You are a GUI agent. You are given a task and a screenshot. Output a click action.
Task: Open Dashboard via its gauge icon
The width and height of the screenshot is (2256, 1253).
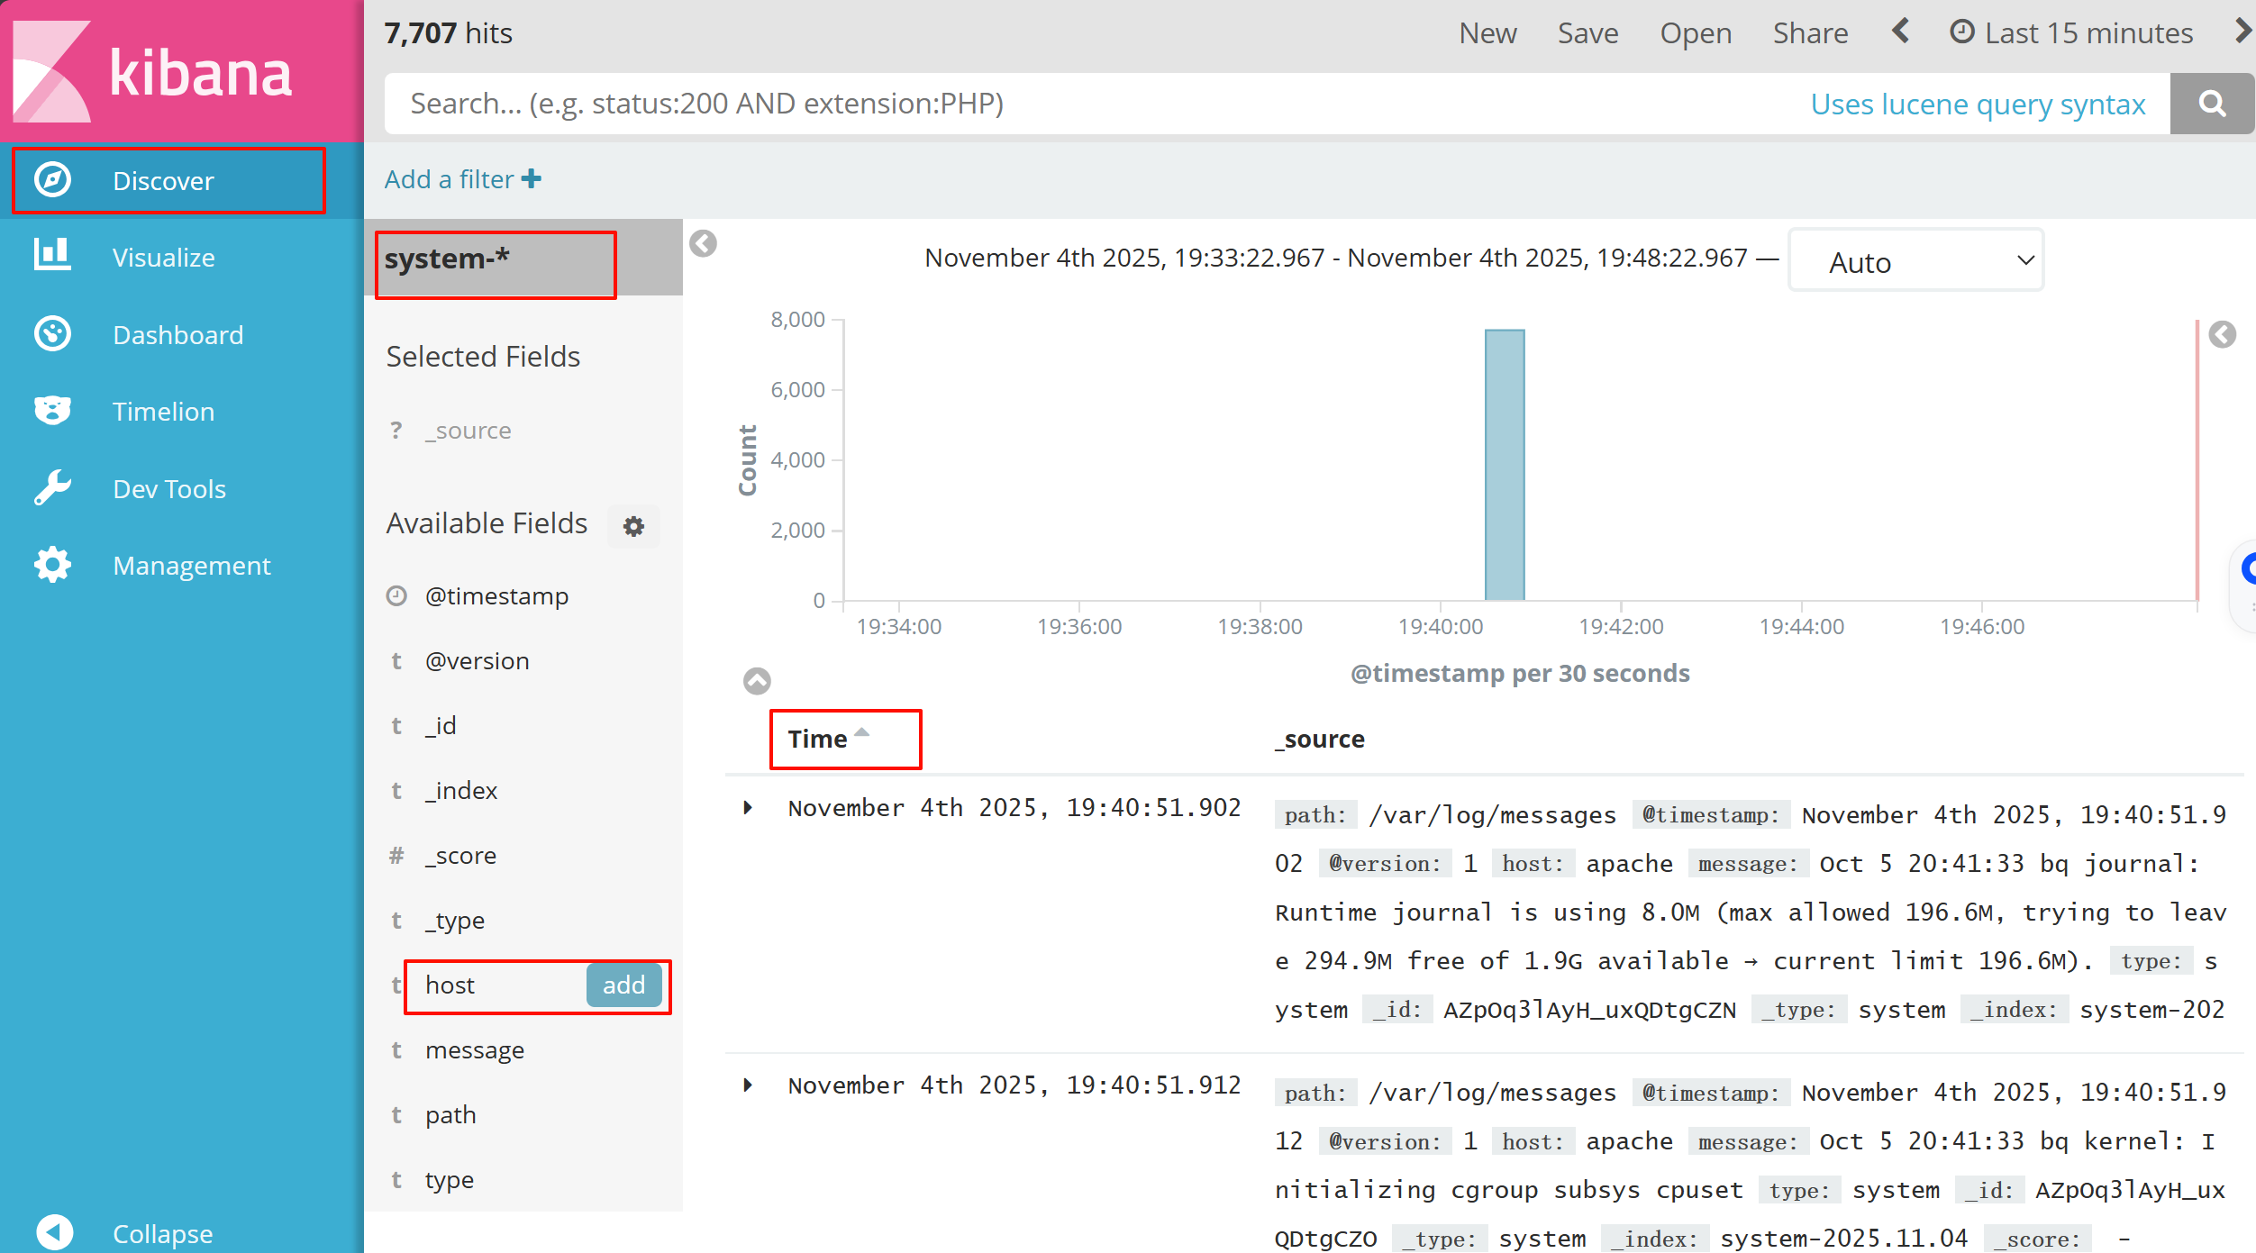52,334
